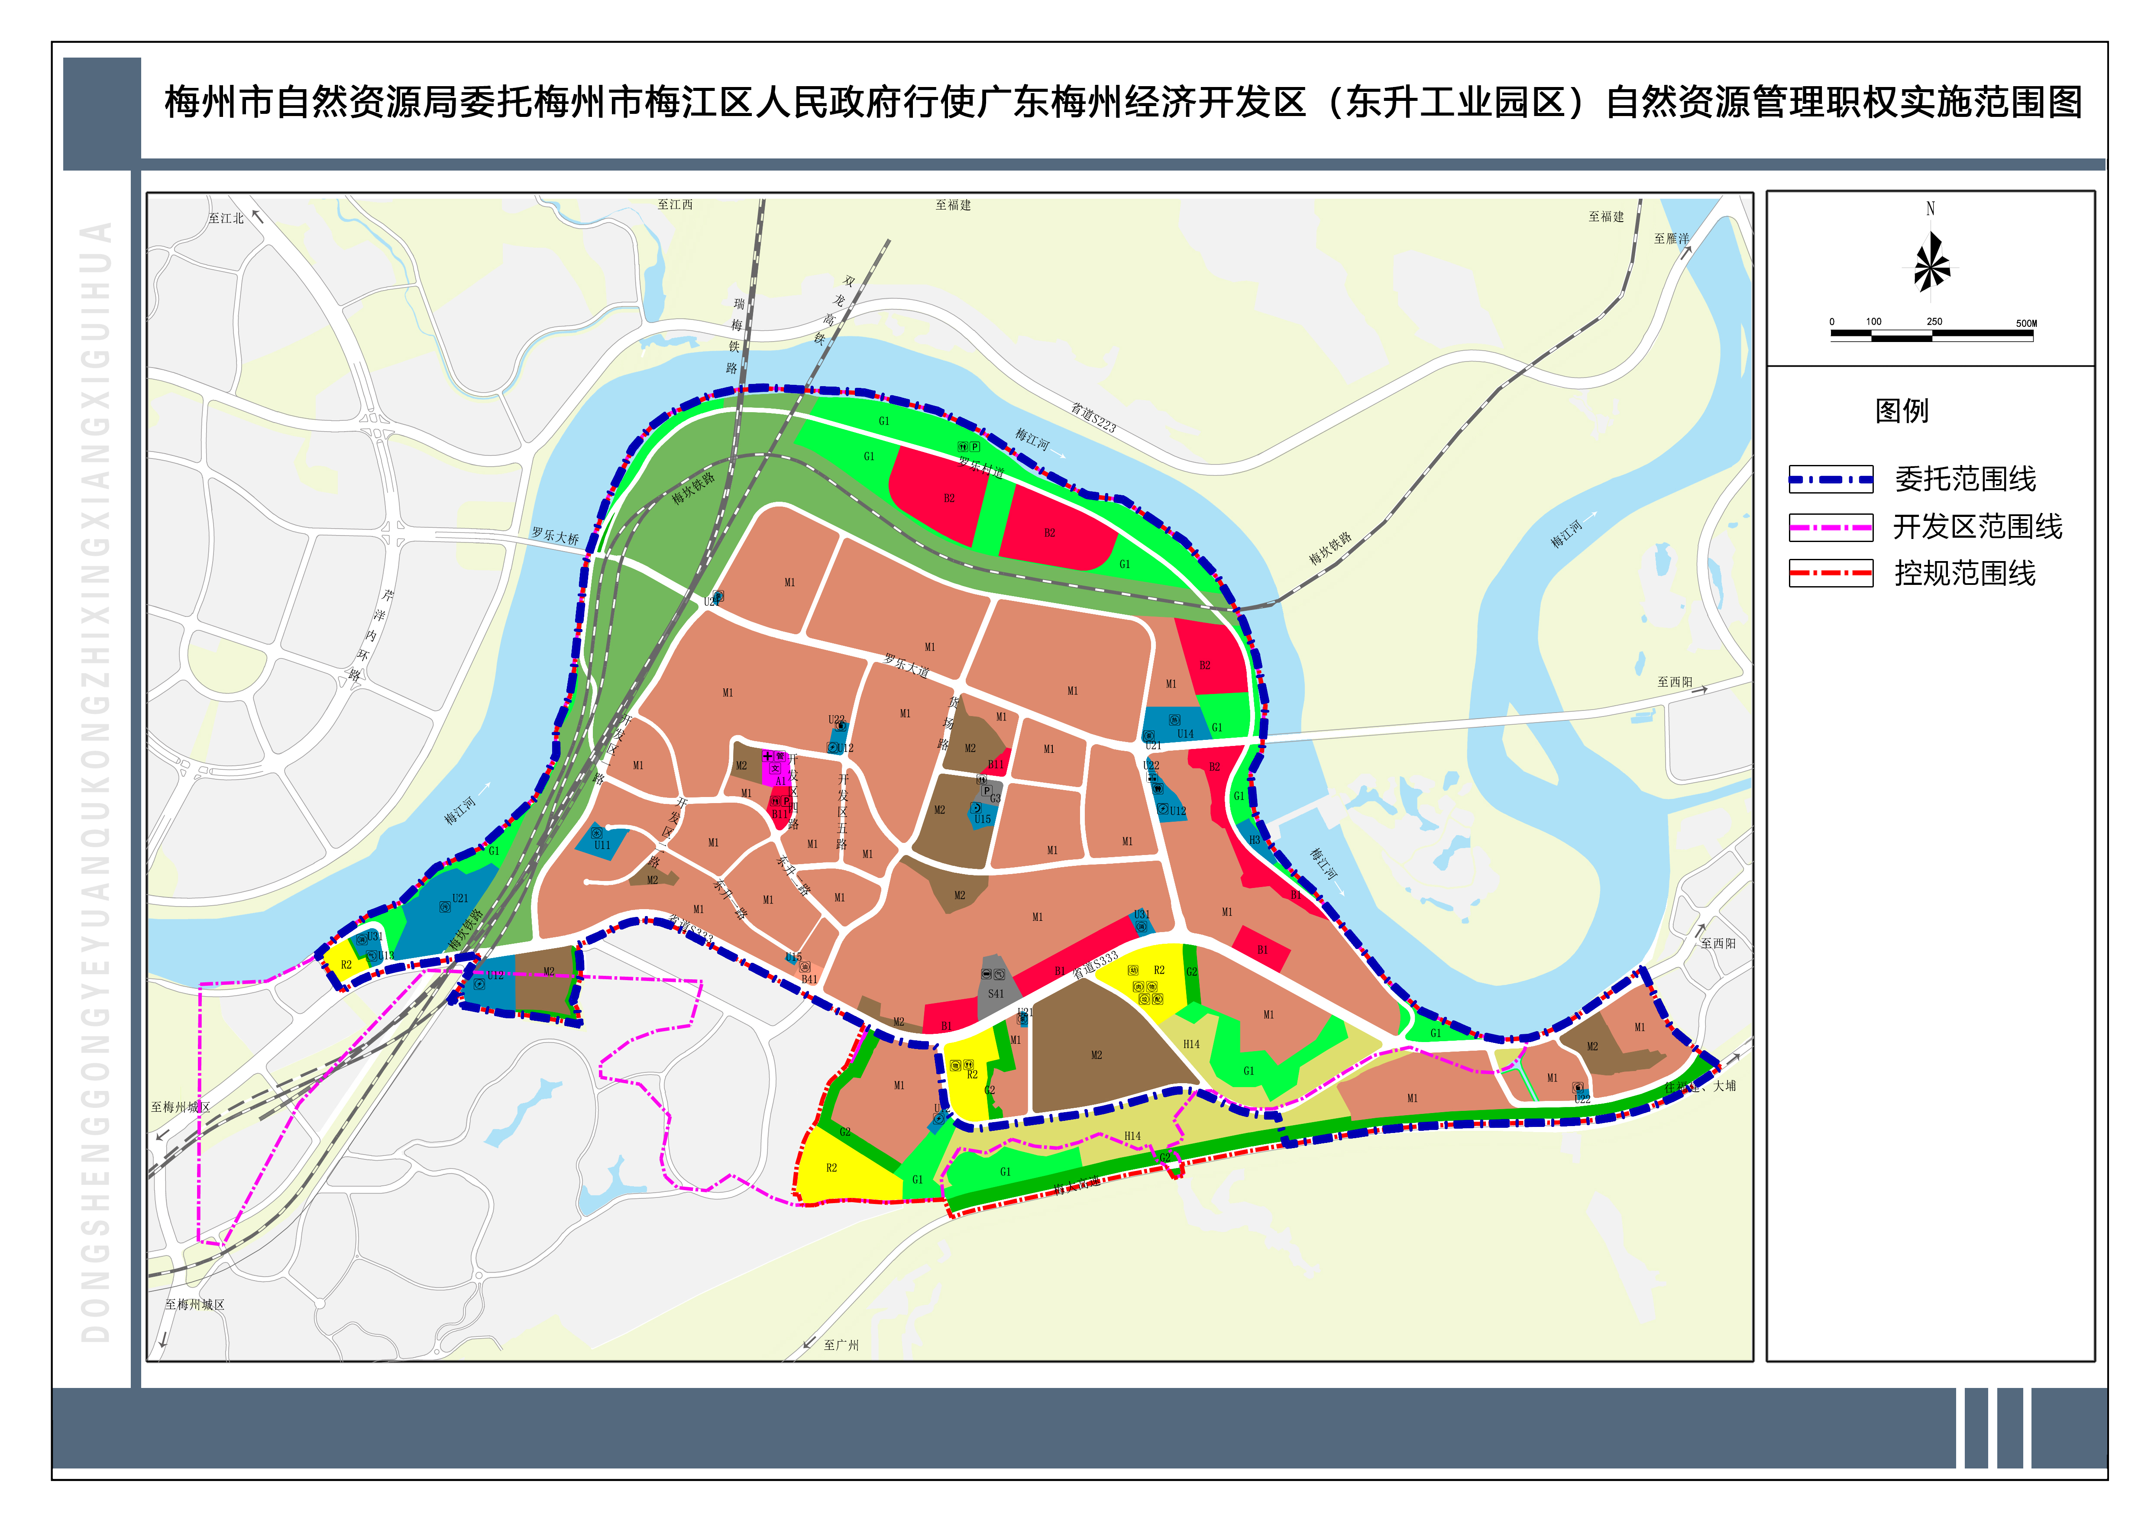
Task: Click the magenta 开发区范围线 legend swatch
Action: tap(1831, 527)
